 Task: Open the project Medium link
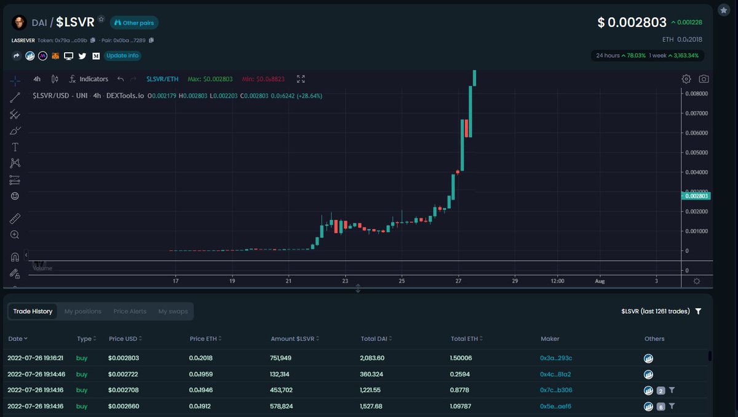pyautogui.click(x=96, y=56)
